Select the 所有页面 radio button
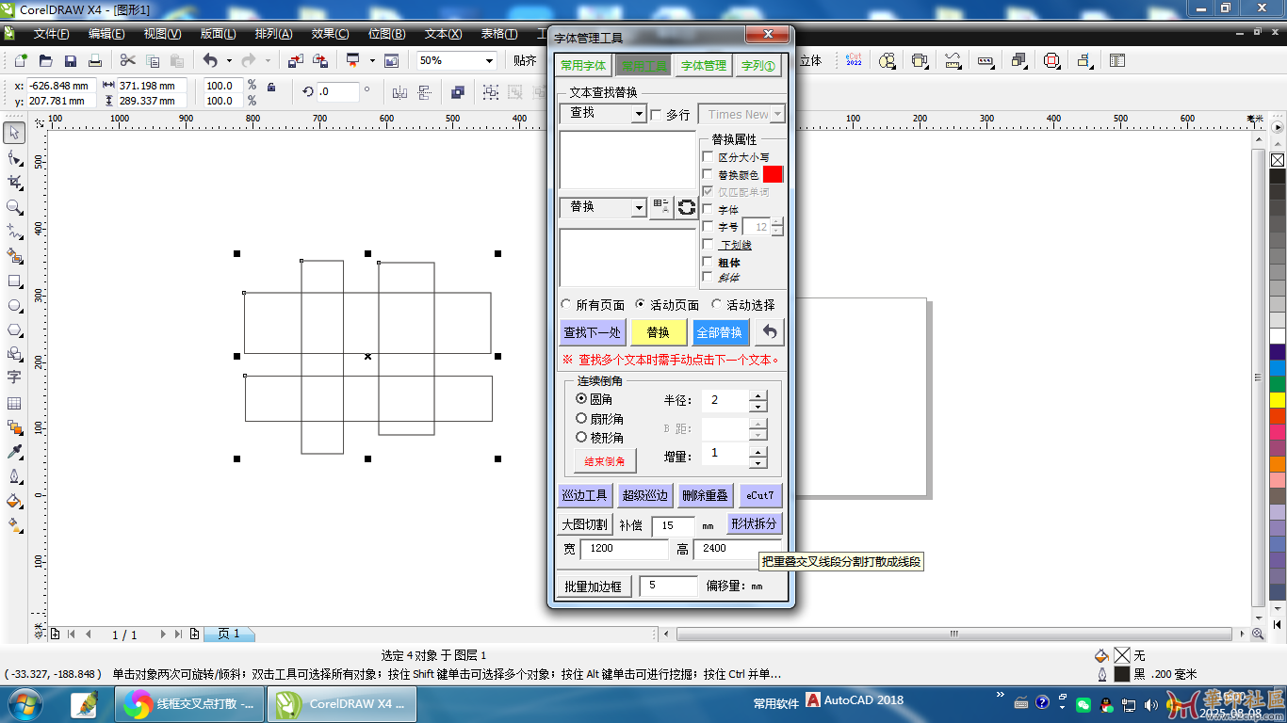 (566, 304)
